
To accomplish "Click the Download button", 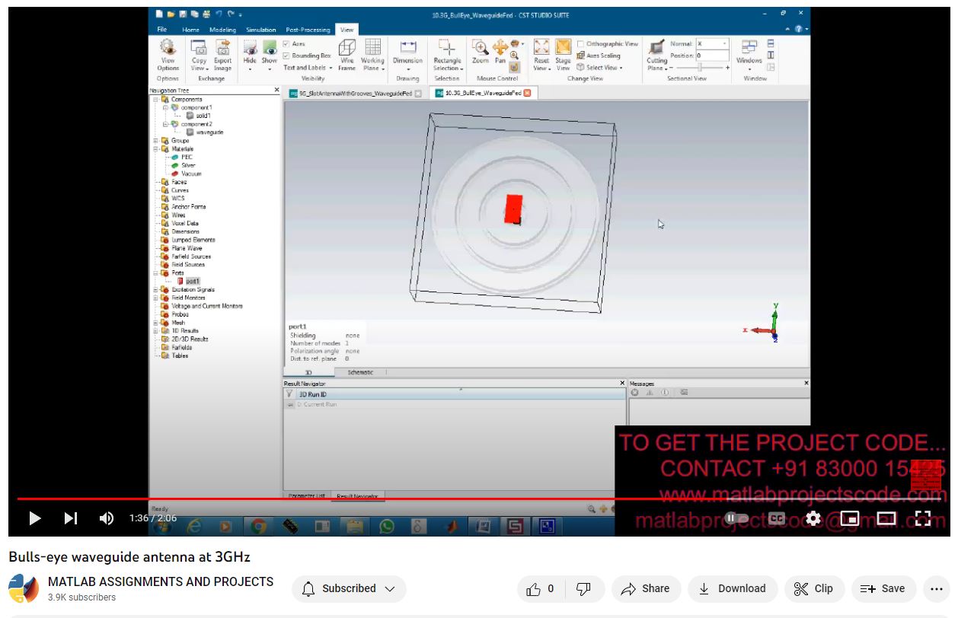I will (732, 588).
